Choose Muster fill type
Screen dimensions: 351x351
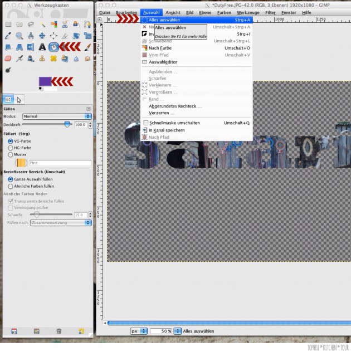coord(10,155)
